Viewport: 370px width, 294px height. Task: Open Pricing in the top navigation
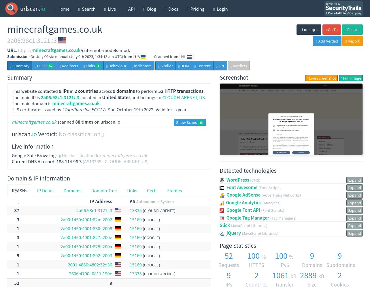pyautogui.click(x=195, y=9)
